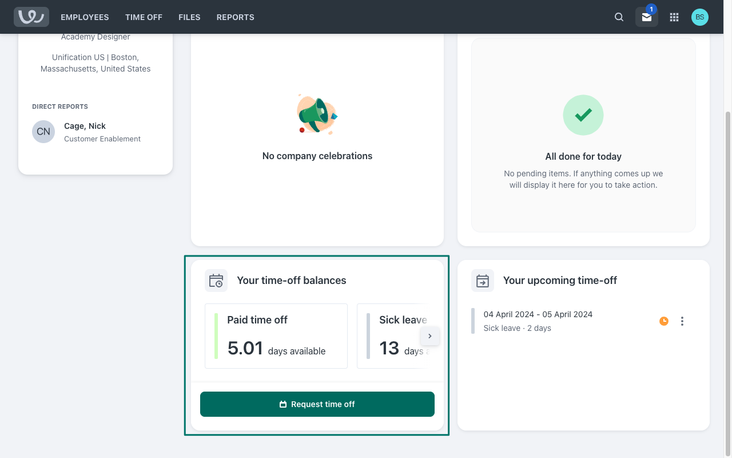Open the search magnifier icon
Viewport: 732px width, 458px height.
pyautogui.click(x=619, y=17)
